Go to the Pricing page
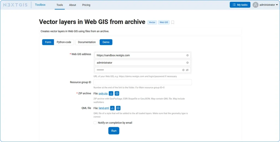Image resolution: width=280 pixels, height=142 pixels. pos(86,5)
